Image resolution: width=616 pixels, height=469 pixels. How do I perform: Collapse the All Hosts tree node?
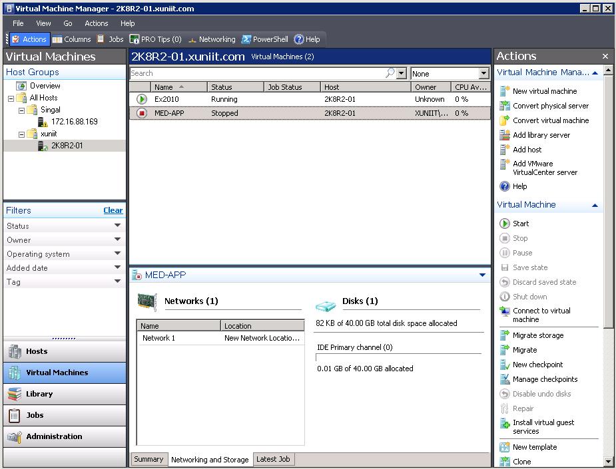[x=11, y=98]
